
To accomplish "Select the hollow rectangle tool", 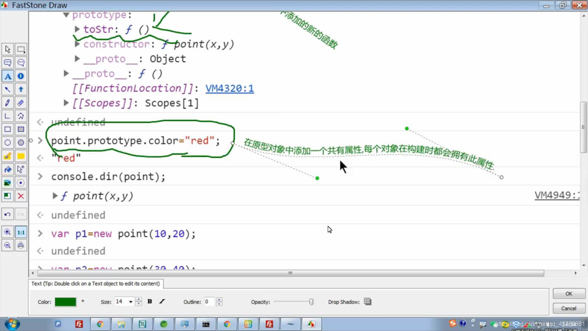I will tap(7, 129).
